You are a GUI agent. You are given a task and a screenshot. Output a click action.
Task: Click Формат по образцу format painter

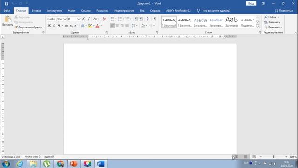pos(28,27)
